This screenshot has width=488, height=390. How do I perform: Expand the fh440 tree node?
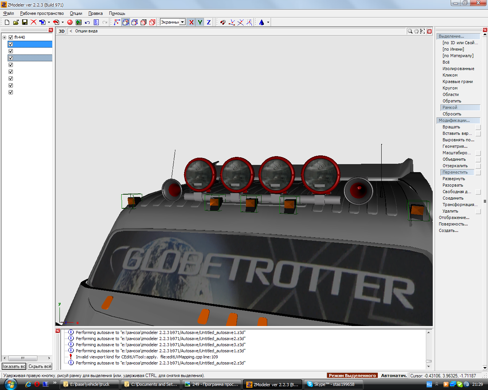(x=5, y=37)
